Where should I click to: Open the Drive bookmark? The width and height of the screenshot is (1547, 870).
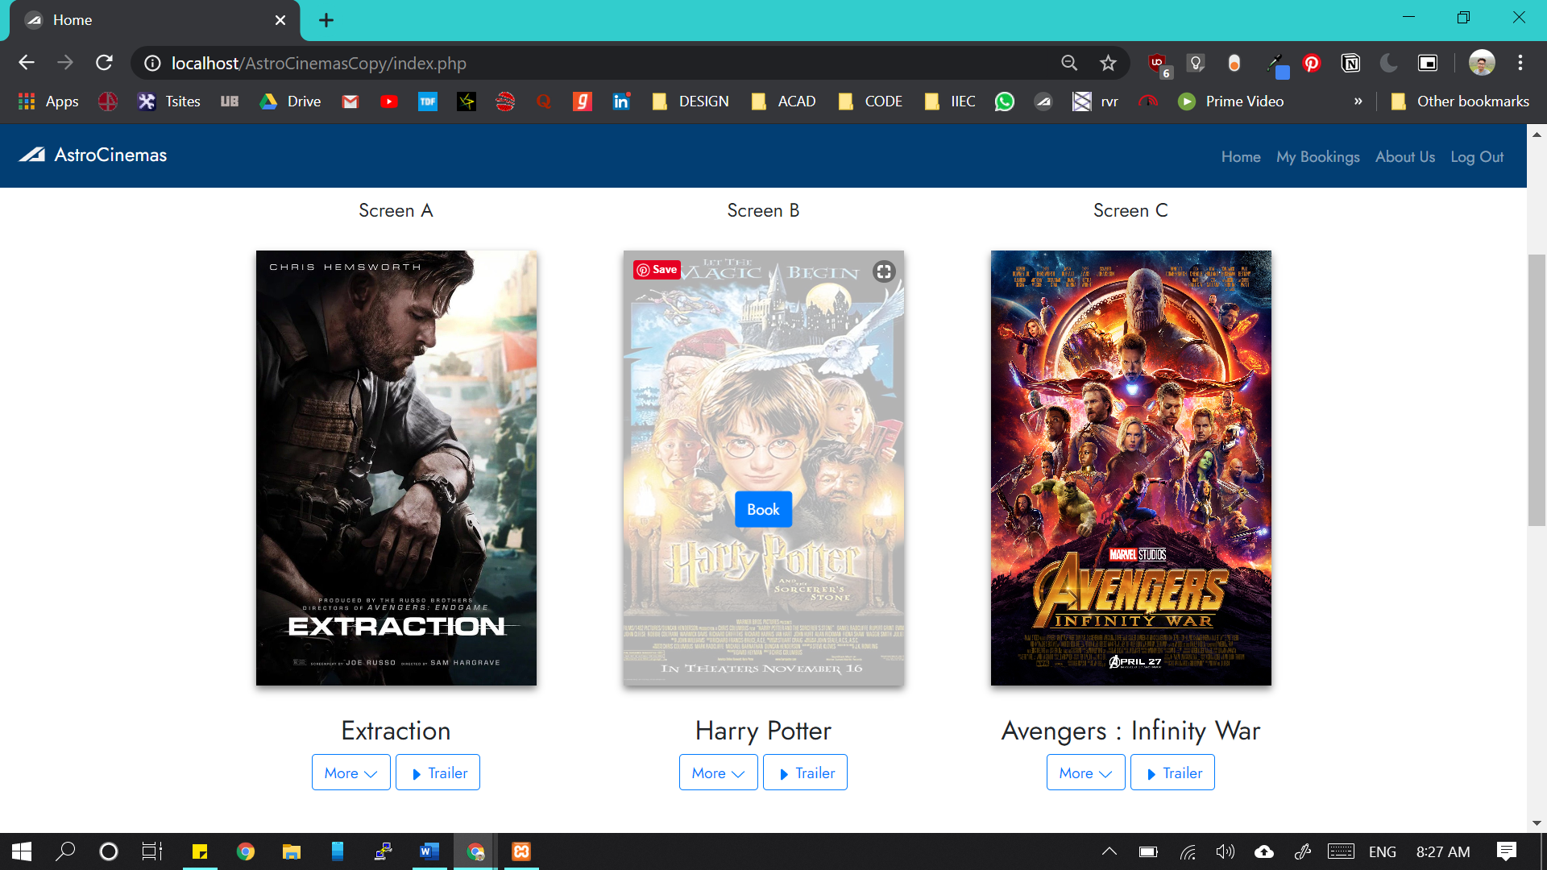(x=290, y=101)
